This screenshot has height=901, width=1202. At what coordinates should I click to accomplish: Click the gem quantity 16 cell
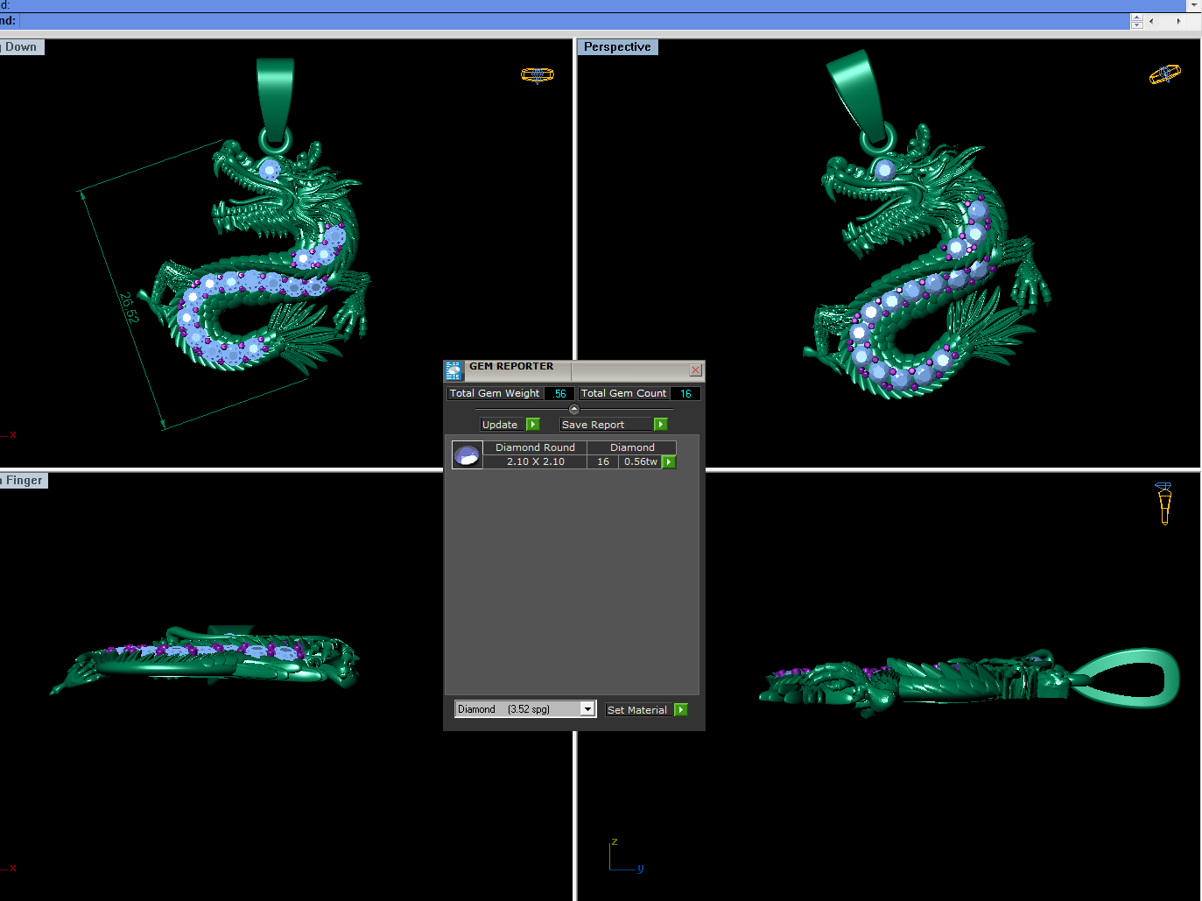coord(603,462)
